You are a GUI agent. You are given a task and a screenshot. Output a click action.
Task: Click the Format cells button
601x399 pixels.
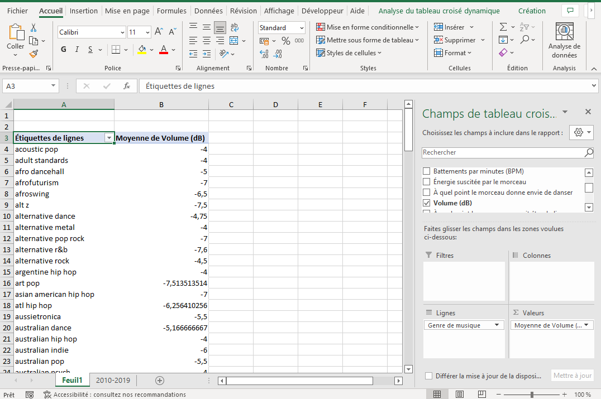coord(452,53)
